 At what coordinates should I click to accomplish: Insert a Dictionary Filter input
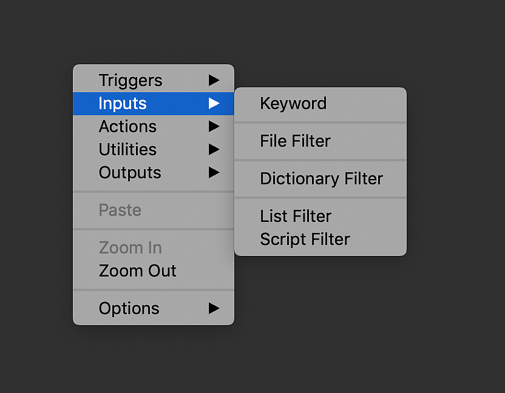point(321,178)
